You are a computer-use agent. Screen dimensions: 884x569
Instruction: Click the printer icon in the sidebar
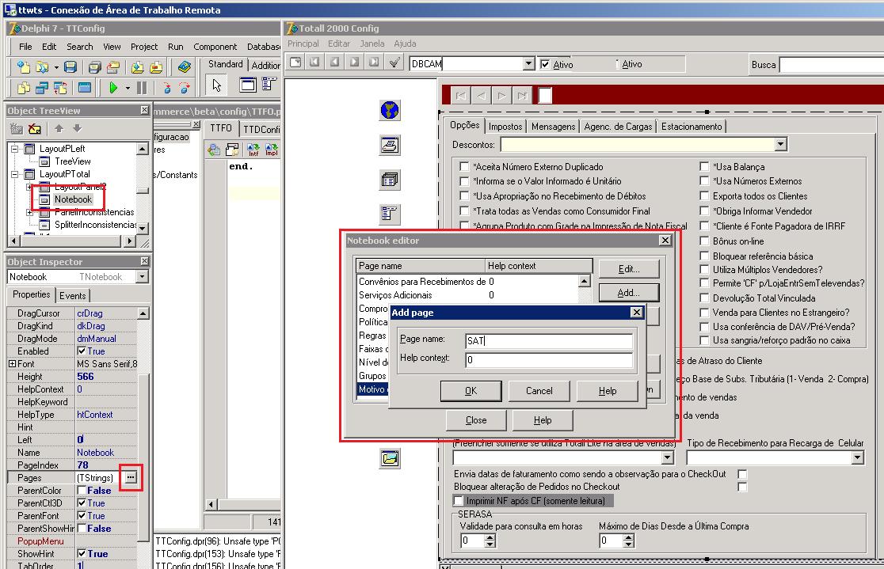(x=390, y=146)
